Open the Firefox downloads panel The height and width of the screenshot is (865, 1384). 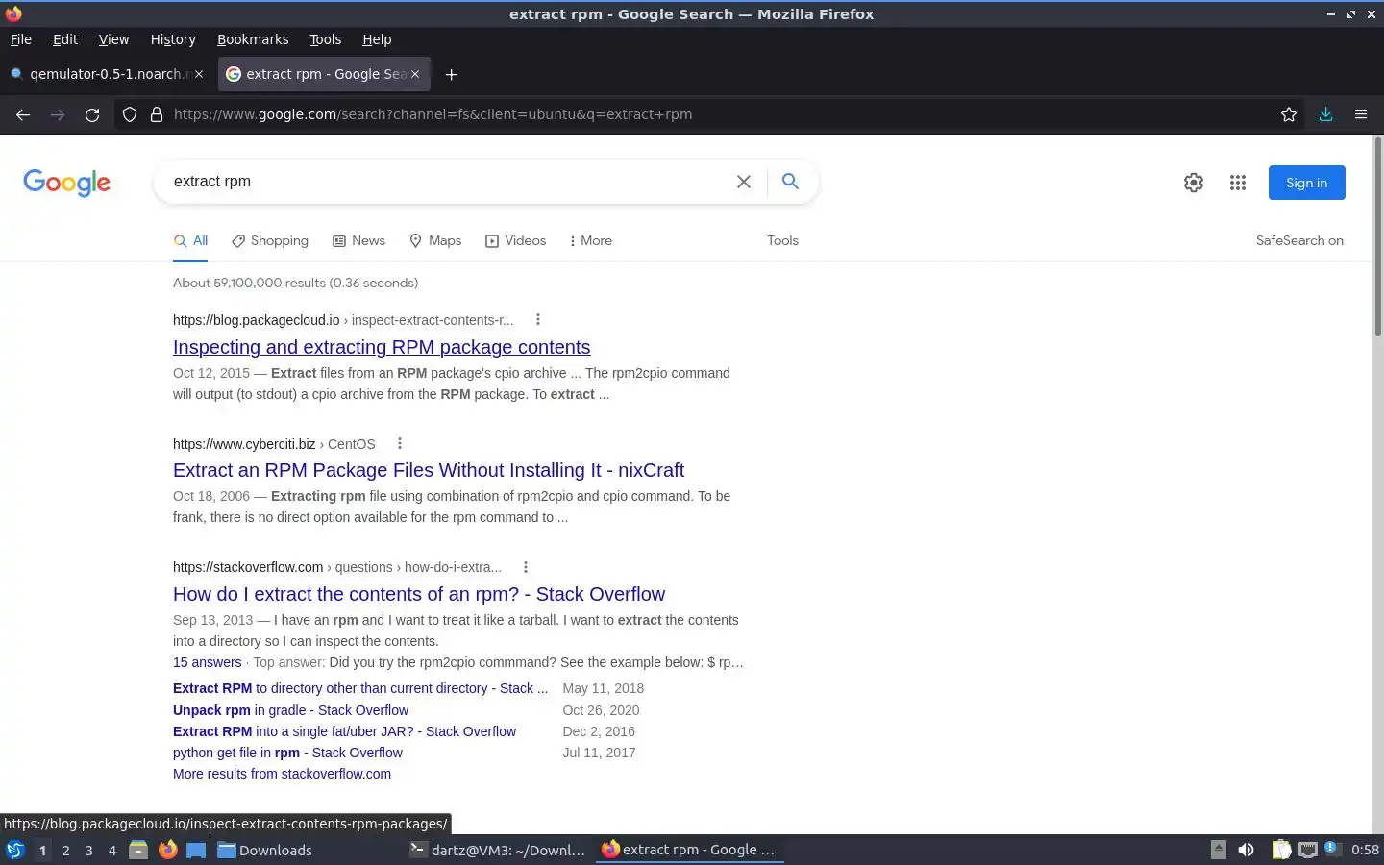click(1325, 114)
